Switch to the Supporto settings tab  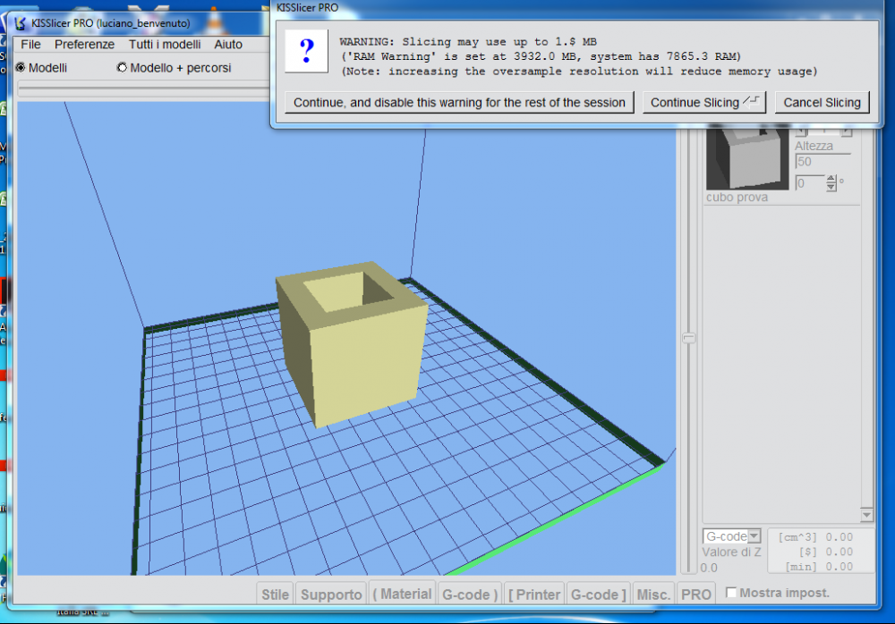330,594
